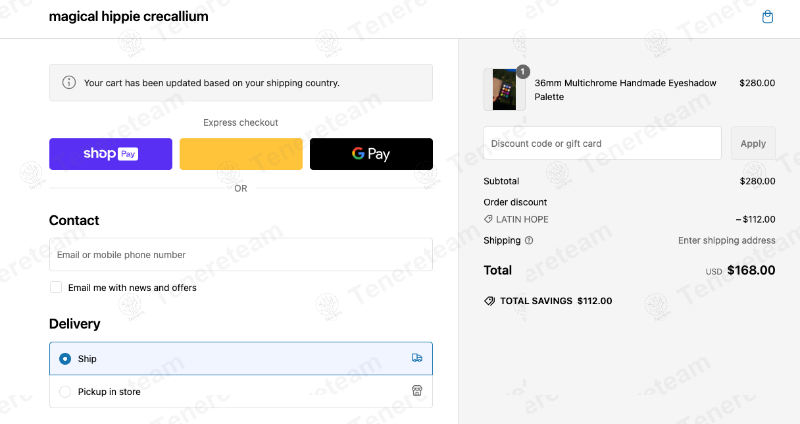Select the Ship delivery option
This screenshot has height=424, width=800.
pyautogui.click(x=241, y=358)
